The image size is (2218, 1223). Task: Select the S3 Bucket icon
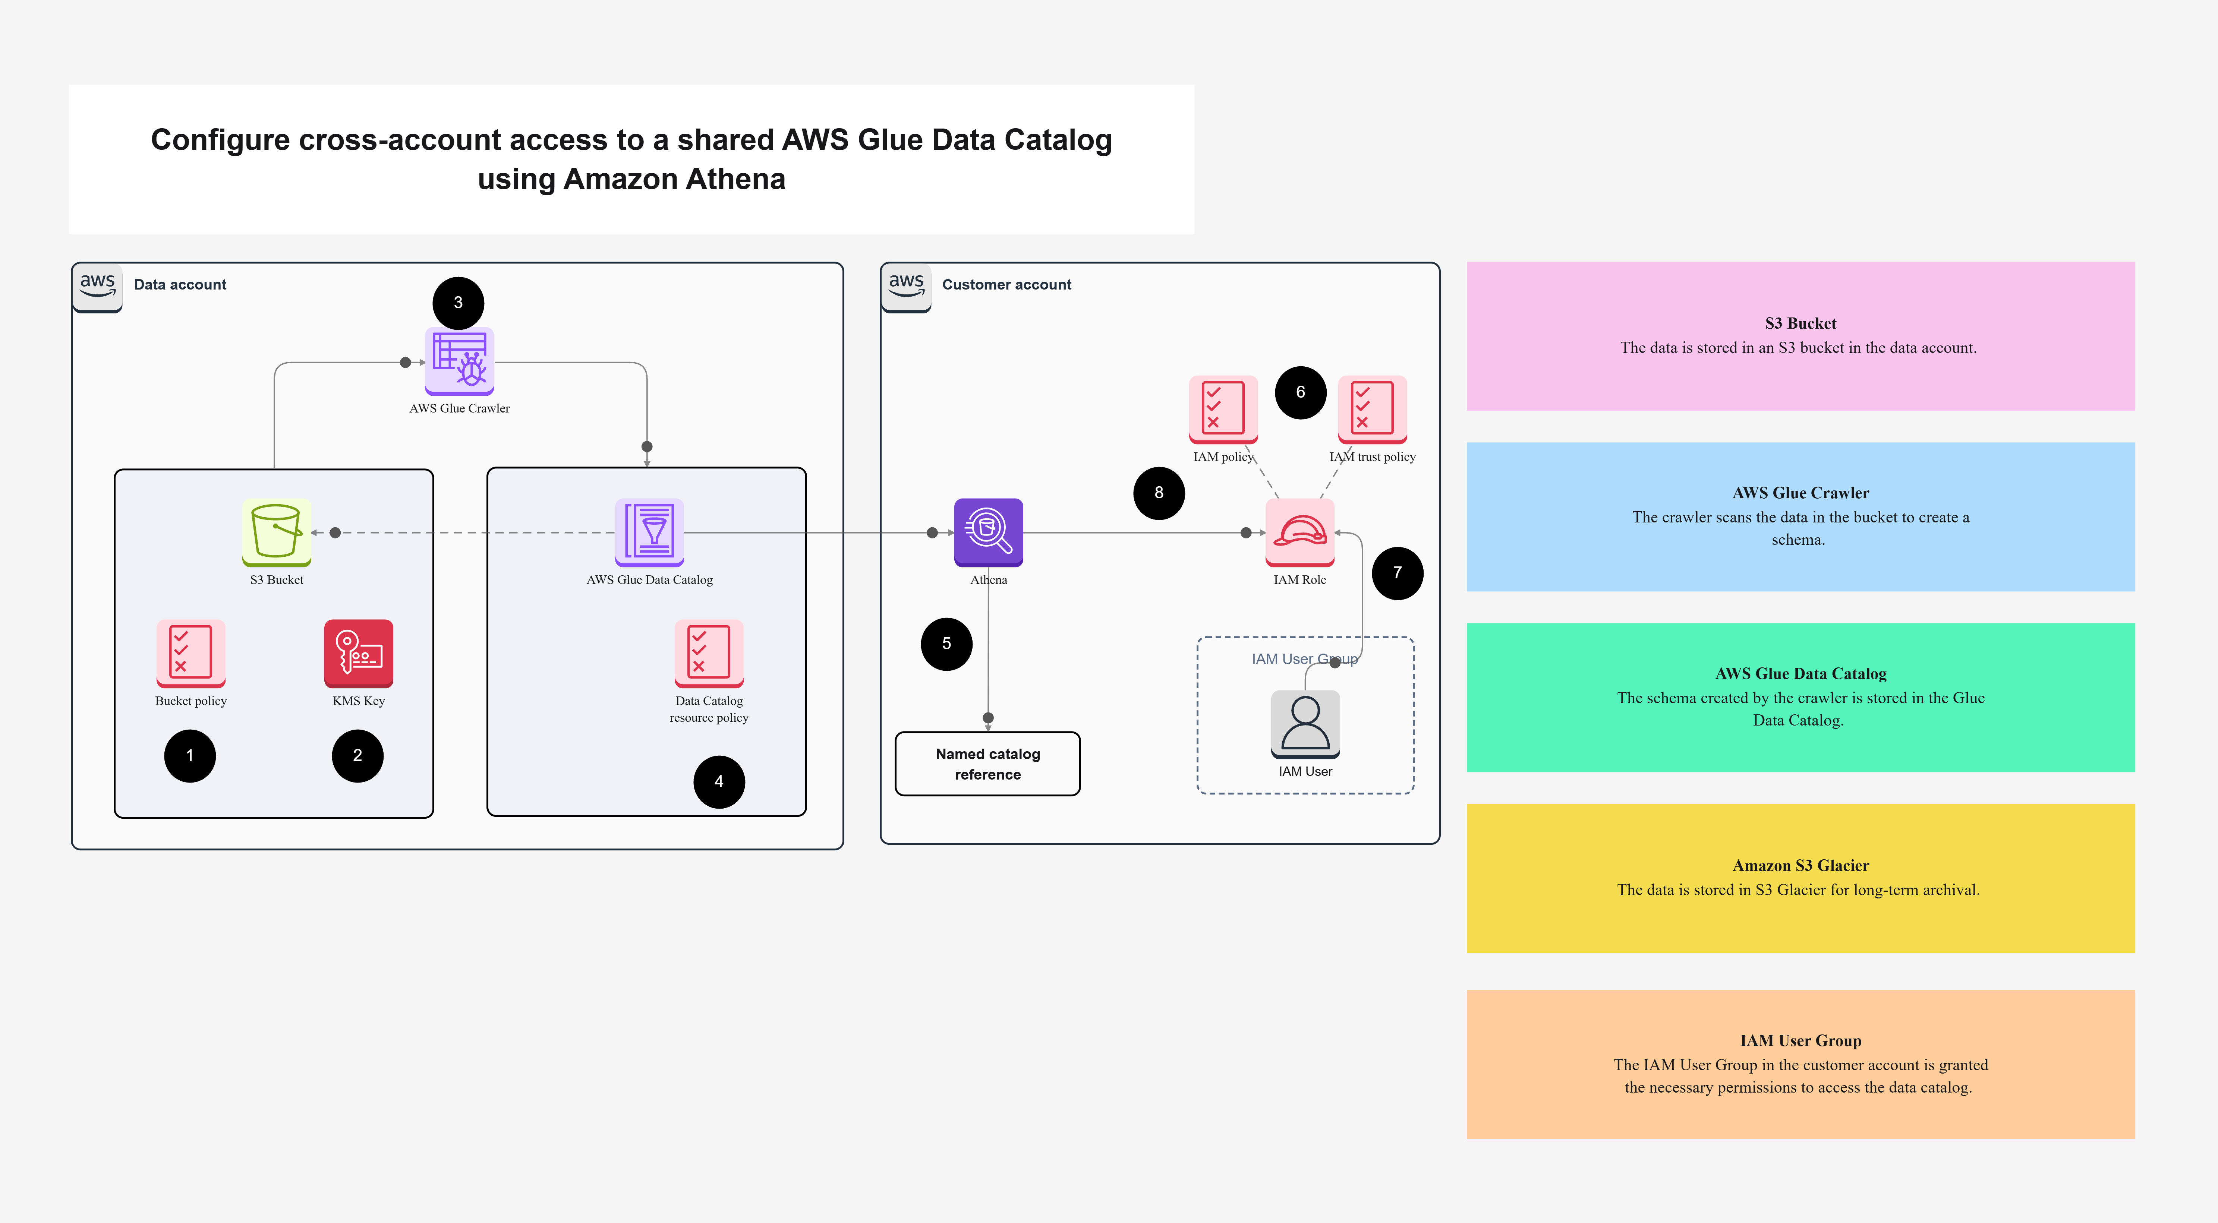click(276, 533)
